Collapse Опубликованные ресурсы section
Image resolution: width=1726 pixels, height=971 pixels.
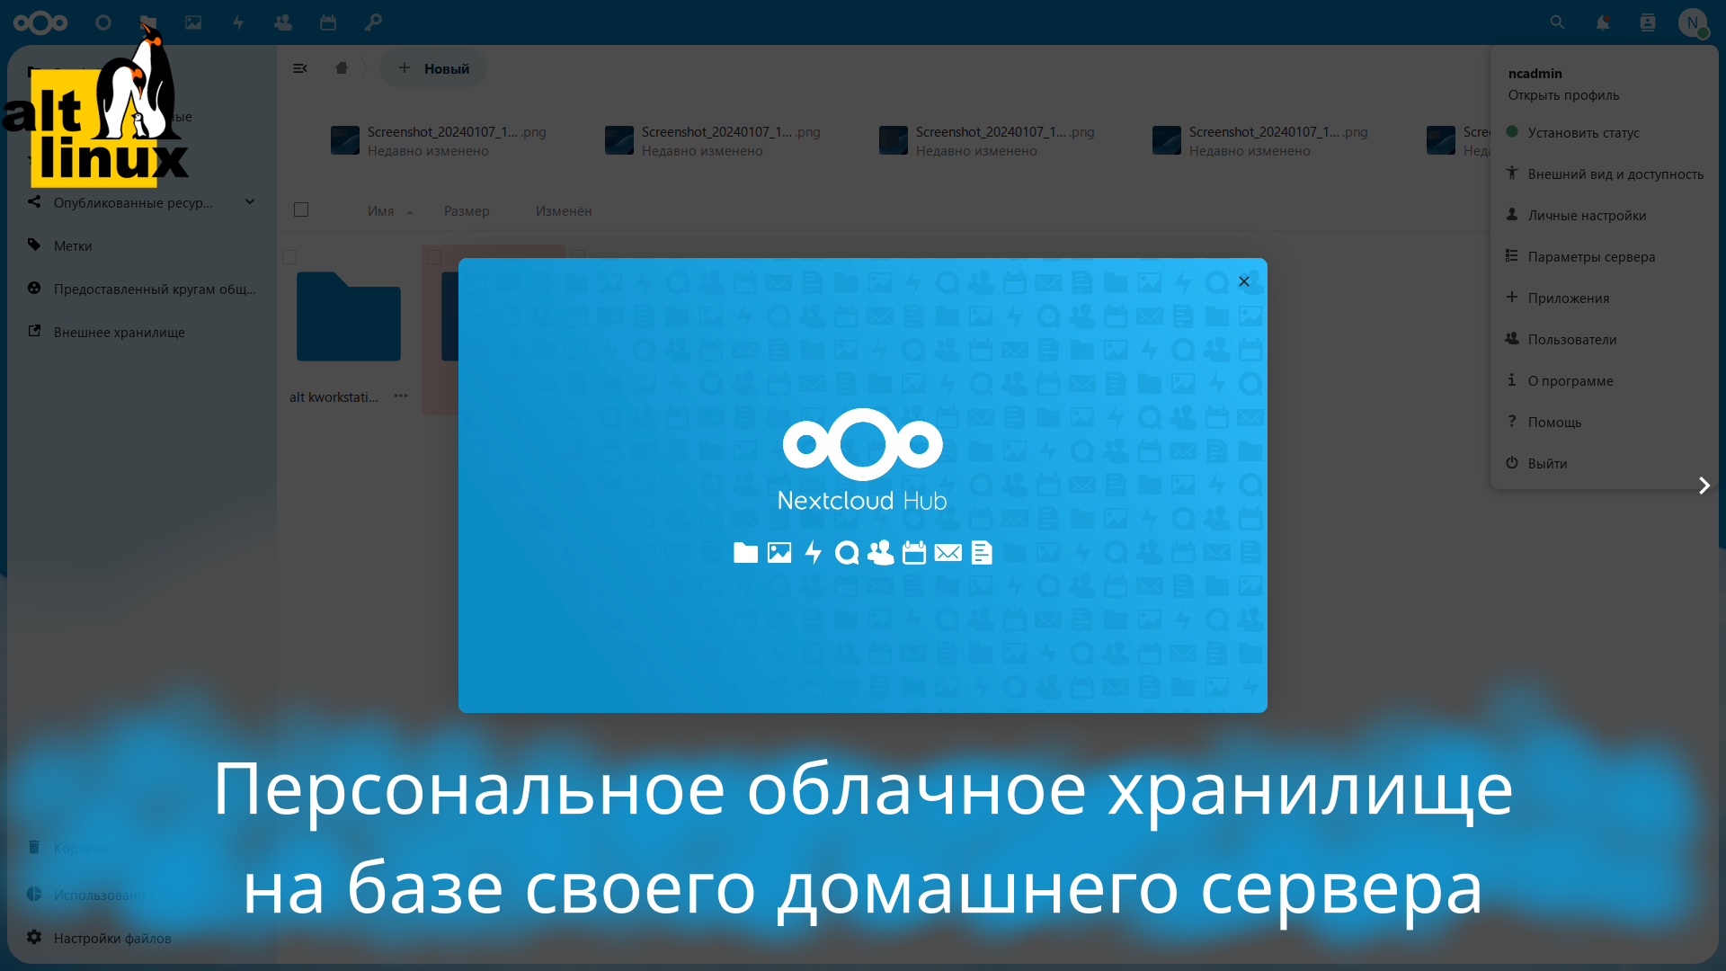tap(249, 201)
